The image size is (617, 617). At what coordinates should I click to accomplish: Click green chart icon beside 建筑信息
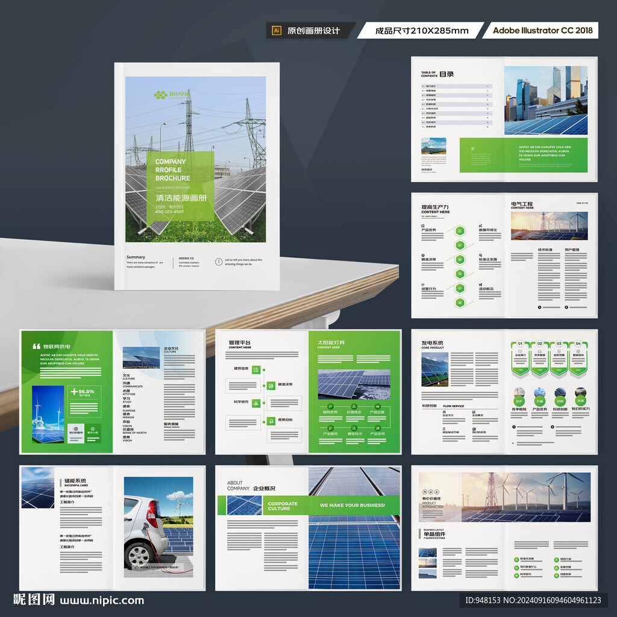click(x=255, y=370)
